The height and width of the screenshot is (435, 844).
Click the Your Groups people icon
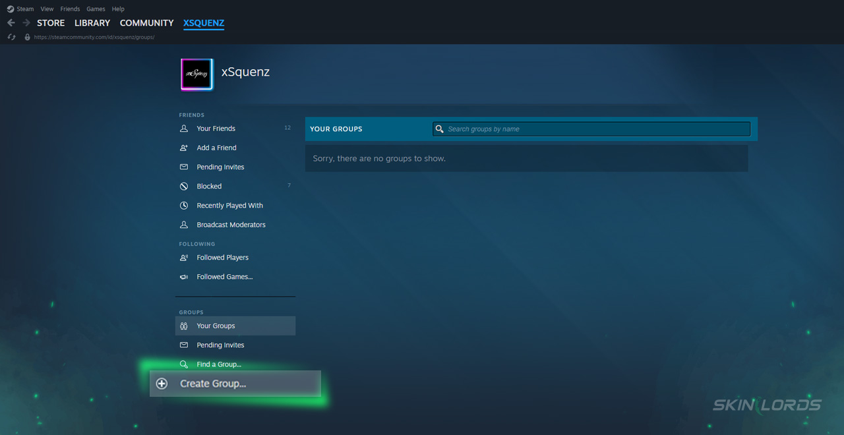(x=184, y=326)
